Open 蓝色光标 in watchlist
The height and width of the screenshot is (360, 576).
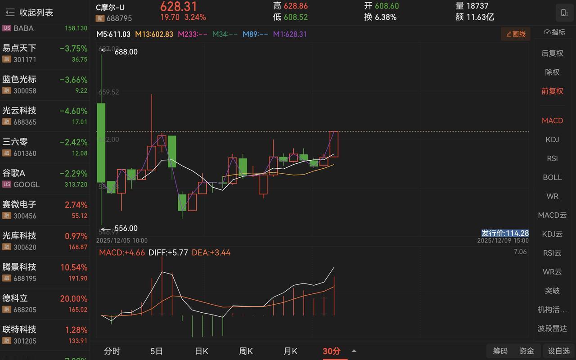(x=45, y=85)
